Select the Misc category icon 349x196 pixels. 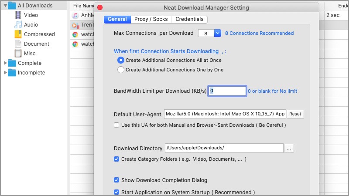coord(18,54)
